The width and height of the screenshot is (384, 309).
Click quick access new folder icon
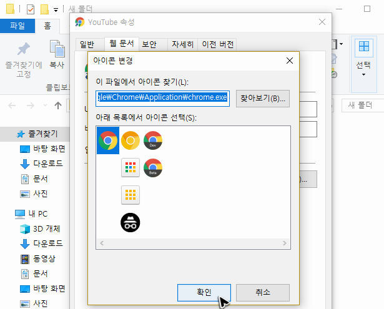point(44,9)
